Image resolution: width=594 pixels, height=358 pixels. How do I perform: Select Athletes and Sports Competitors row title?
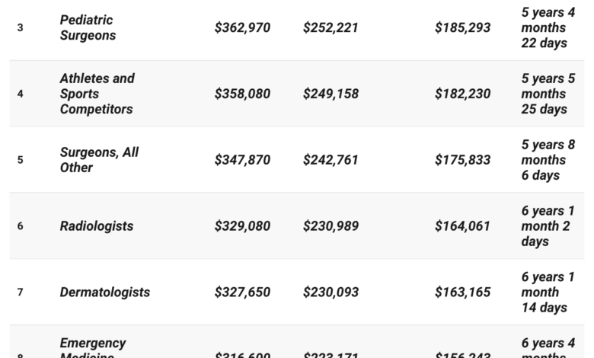pos(97,94)
